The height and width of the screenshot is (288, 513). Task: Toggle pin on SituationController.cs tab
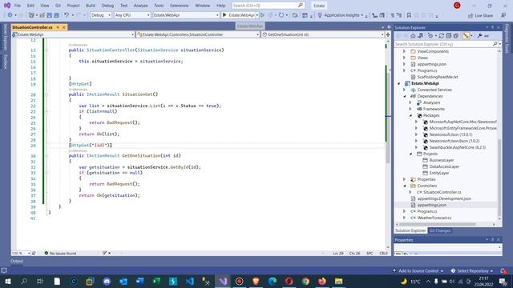58,27
